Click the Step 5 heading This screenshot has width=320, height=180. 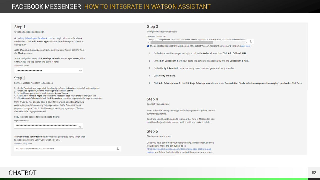click(152, 131)
